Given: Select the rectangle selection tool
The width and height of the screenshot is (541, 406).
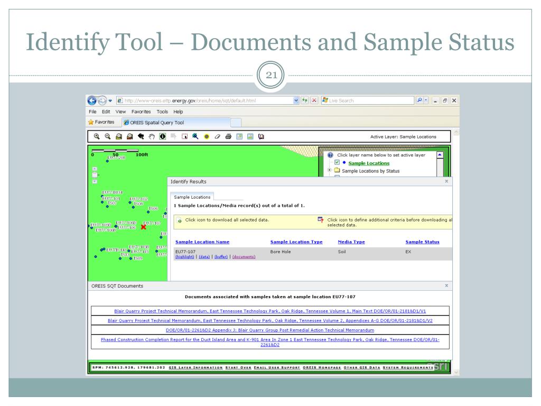Looking at the screenshot, I should pos(184,136).
